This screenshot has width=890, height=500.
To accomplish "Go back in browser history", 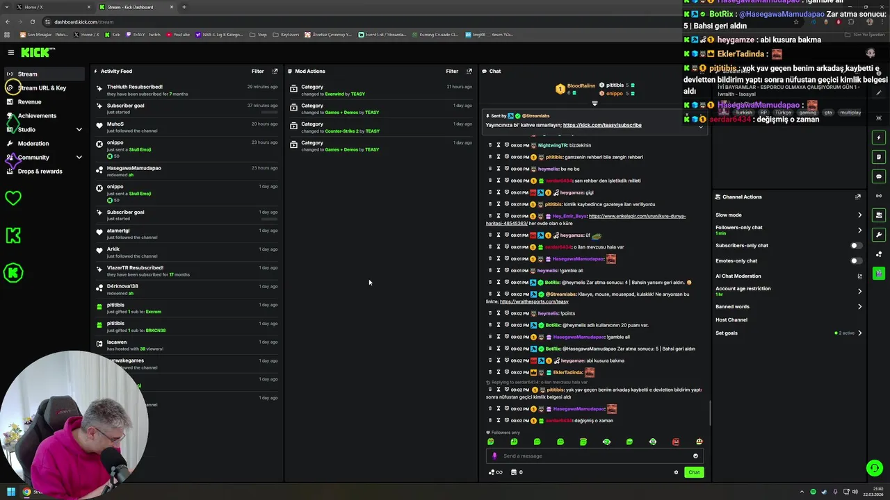I will click(8, 22).
